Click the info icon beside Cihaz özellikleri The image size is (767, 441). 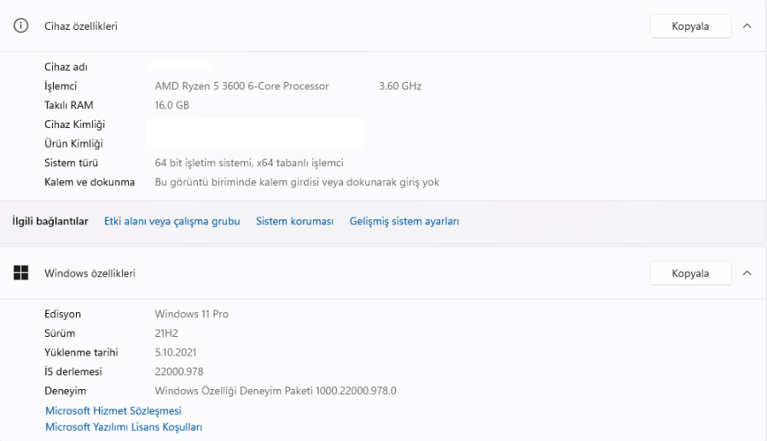click(20, 26)
